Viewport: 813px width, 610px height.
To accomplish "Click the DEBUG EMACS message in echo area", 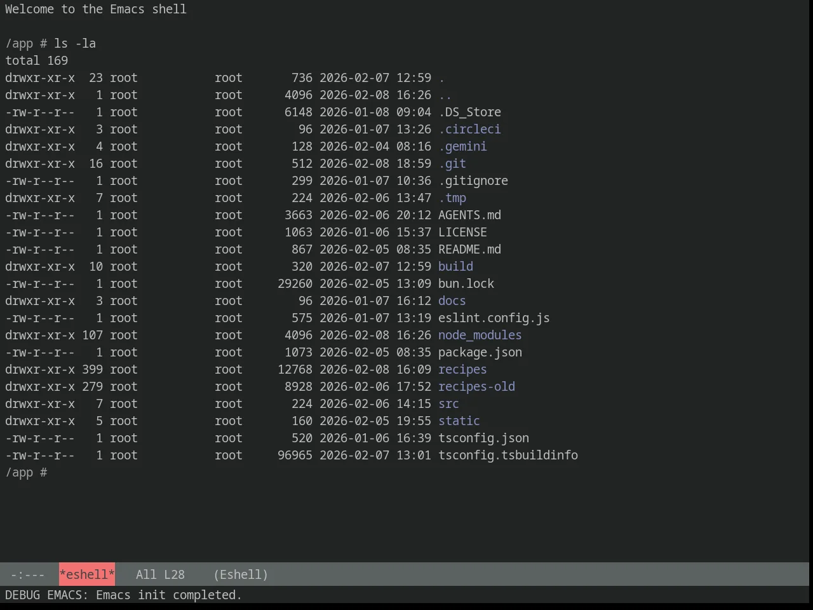I will tap(123, 595).
